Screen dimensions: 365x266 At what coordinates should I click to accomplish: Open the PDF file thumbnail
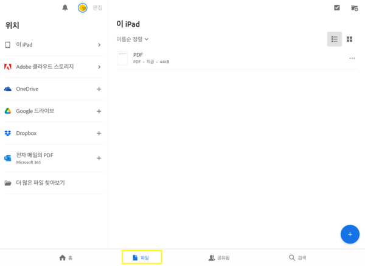123,58
